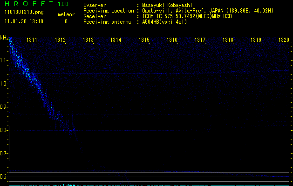Viewport: 293px width, 186px height.
Task: Click the HROFFT 1.0.0 title text
Action: coord(36,4)
